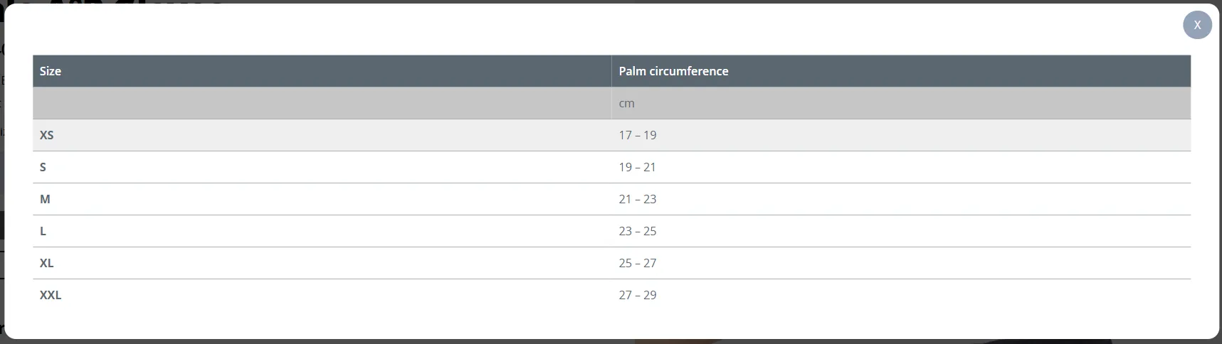Select the empty gray cell under Size

(322, 103)
